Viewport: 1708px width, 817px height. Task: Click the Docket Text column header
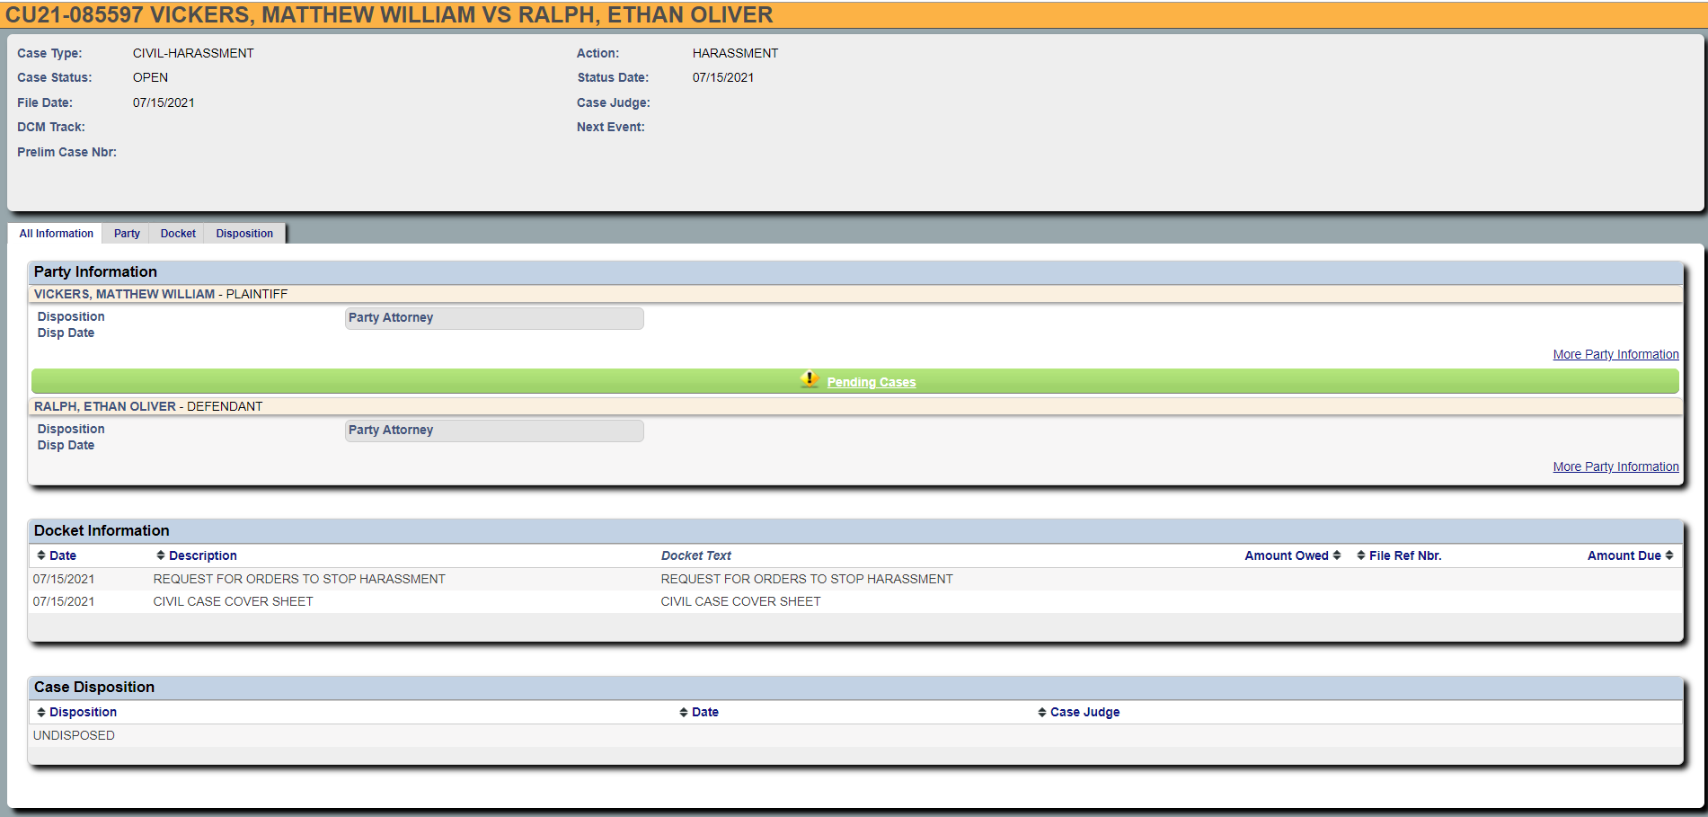pos(696,555)
